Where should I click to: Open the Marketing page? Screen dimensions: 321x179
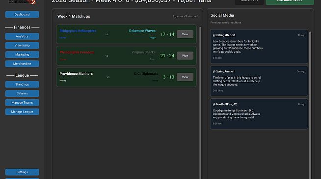tap(22, 55)
